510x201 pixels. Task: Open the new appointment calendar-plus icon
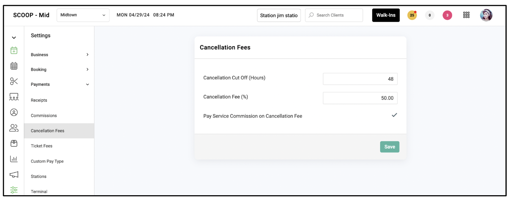pyautogui.click(x=14, y=50)
